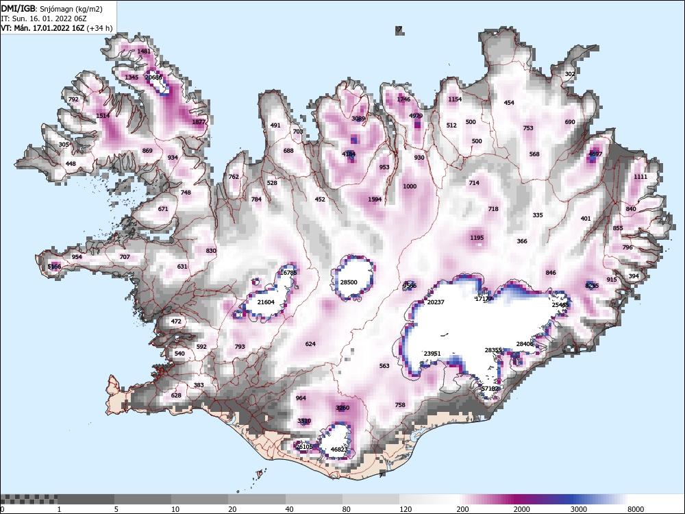Click the snow value 4697 in the northeast
685x514 pixels.
click(595, 154)
